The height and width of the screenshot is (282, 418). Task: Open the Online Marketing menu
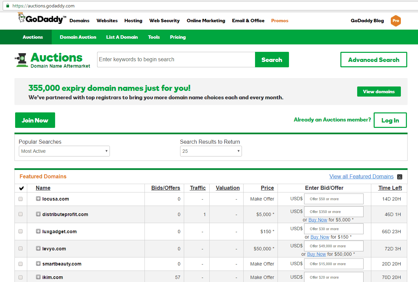click(x=206, y=21)
